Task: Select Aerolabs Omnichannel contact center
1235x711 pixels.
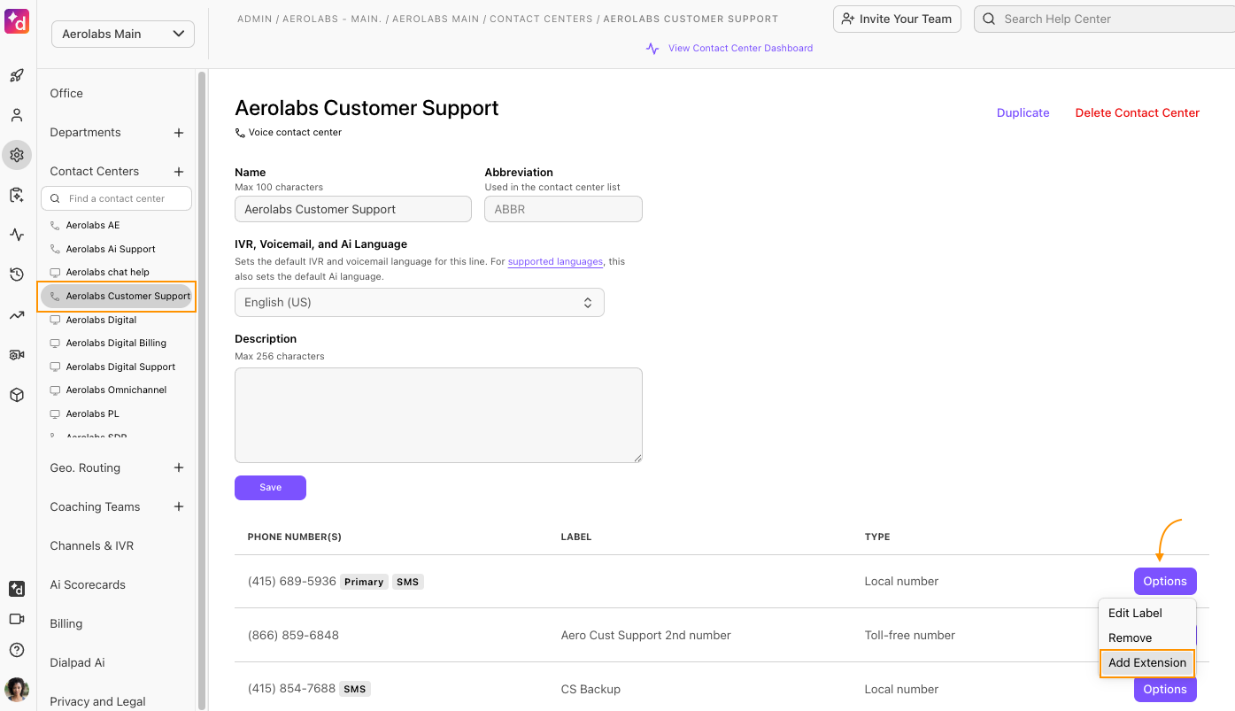Action: (116, 390)
